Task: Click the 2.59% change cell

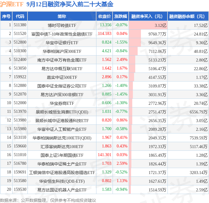Action: coord(122,164)
